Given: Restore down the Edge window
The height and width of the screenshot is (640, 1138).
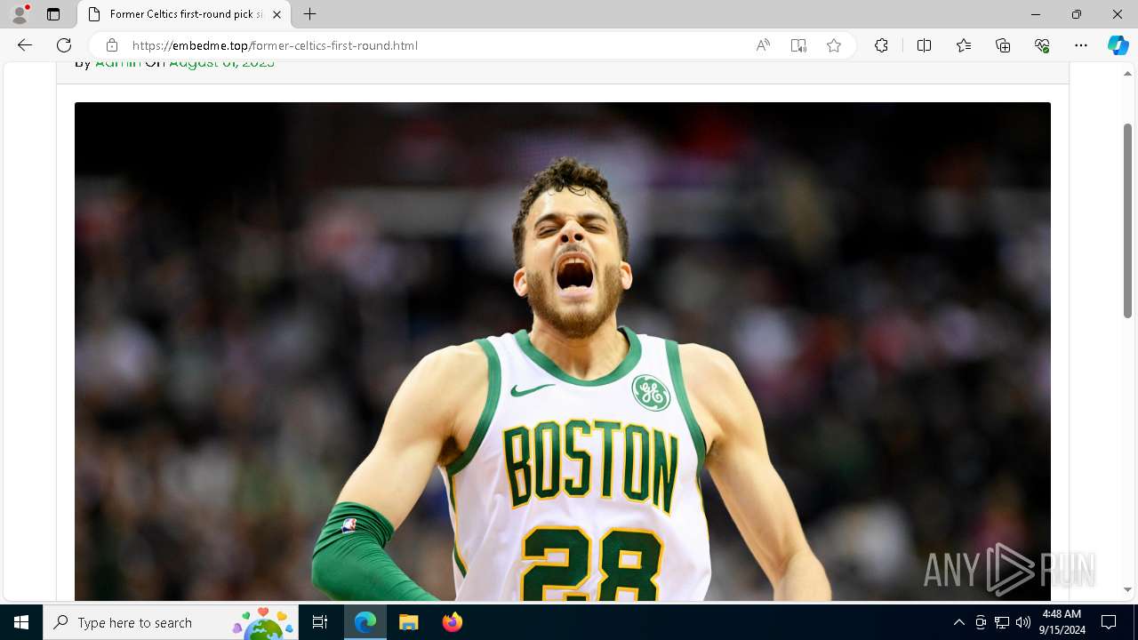Looking at the screenshot, I should pos(1076,14).
